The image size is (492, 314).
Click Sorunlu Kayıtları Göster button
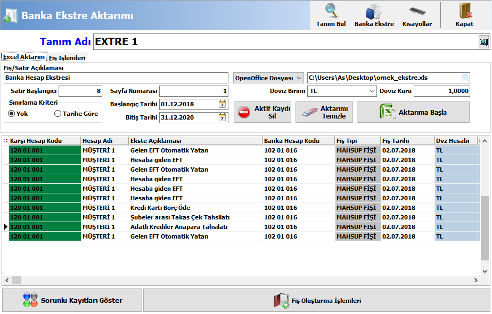click(72, 300)
